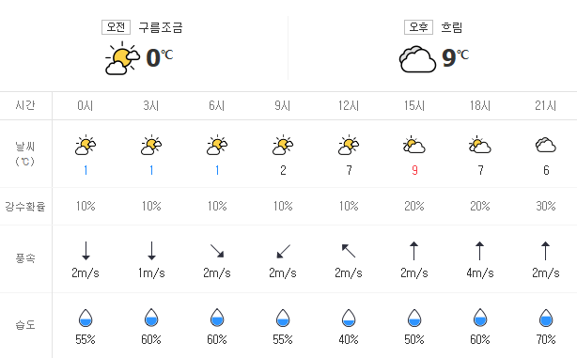Viewport: 577px width, 358px height.
Task: Click the 6시 southeast wind arrow
Action: click(x=217, y=251)
